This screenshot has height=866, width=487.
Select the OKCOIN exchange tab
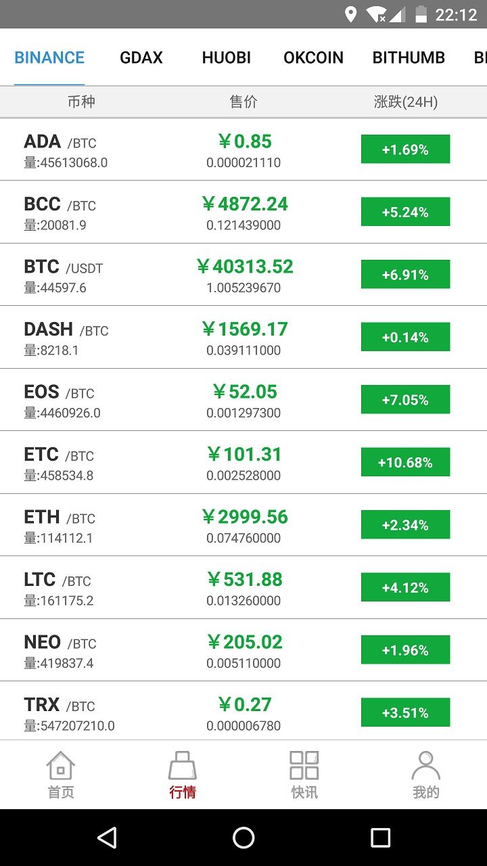pos(313,58)
